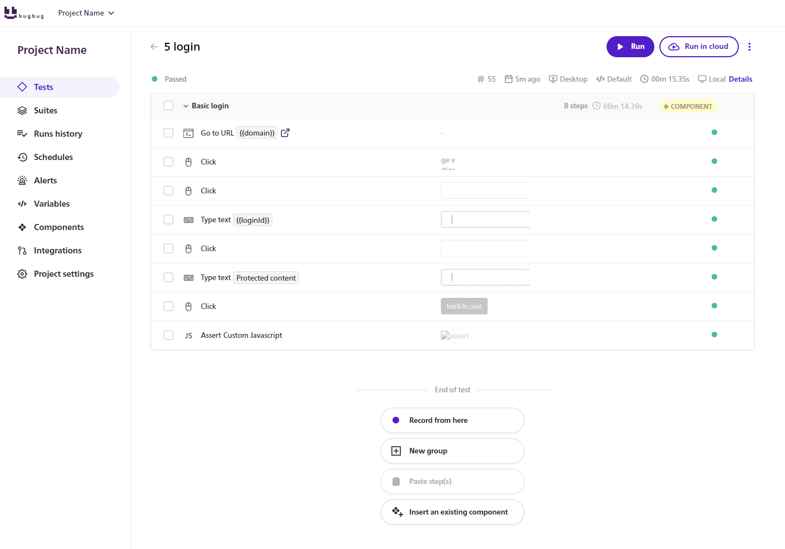
Task: Open the Details link for the run
Action: click(x=741, y=79)
